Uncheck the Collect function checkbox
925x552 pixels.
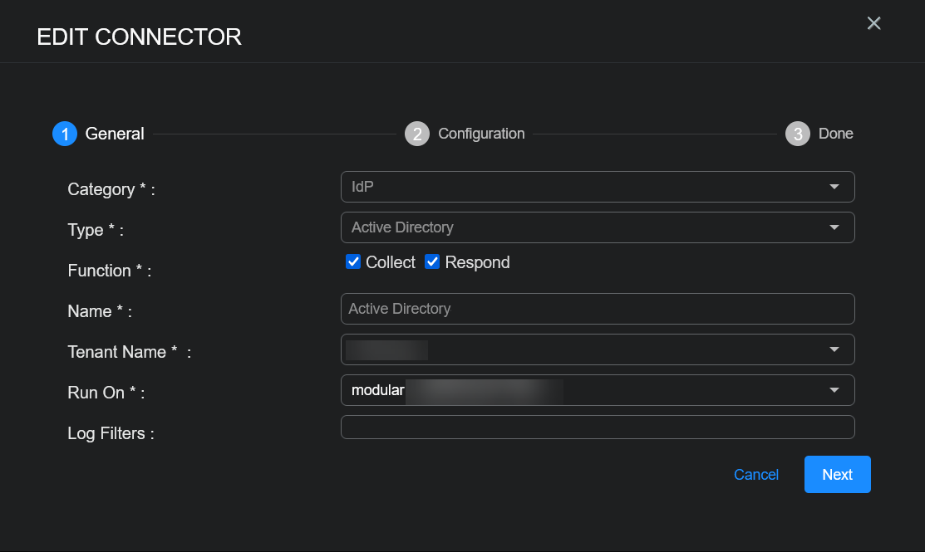[x=353, y=262]
